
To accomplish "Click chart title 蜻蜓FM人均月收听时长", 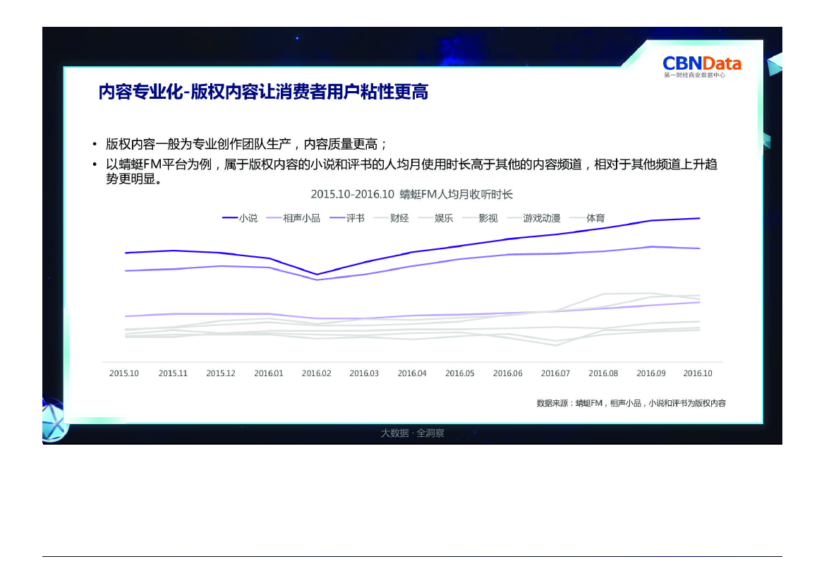I will 412,194.
